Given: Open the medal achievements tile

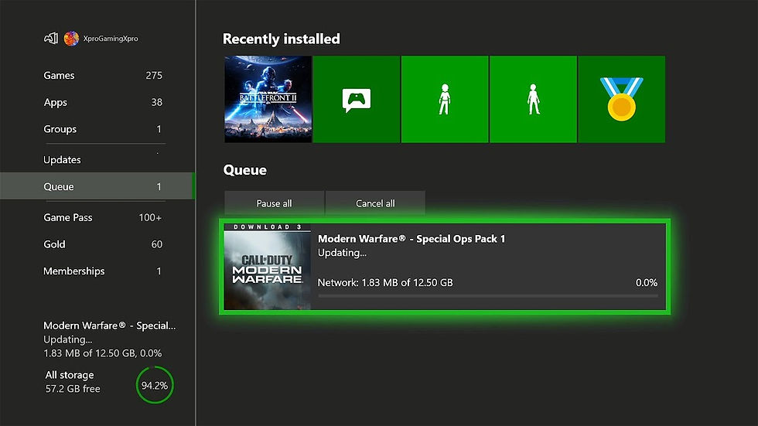Looking at the screenshot, I should point(621,99).
